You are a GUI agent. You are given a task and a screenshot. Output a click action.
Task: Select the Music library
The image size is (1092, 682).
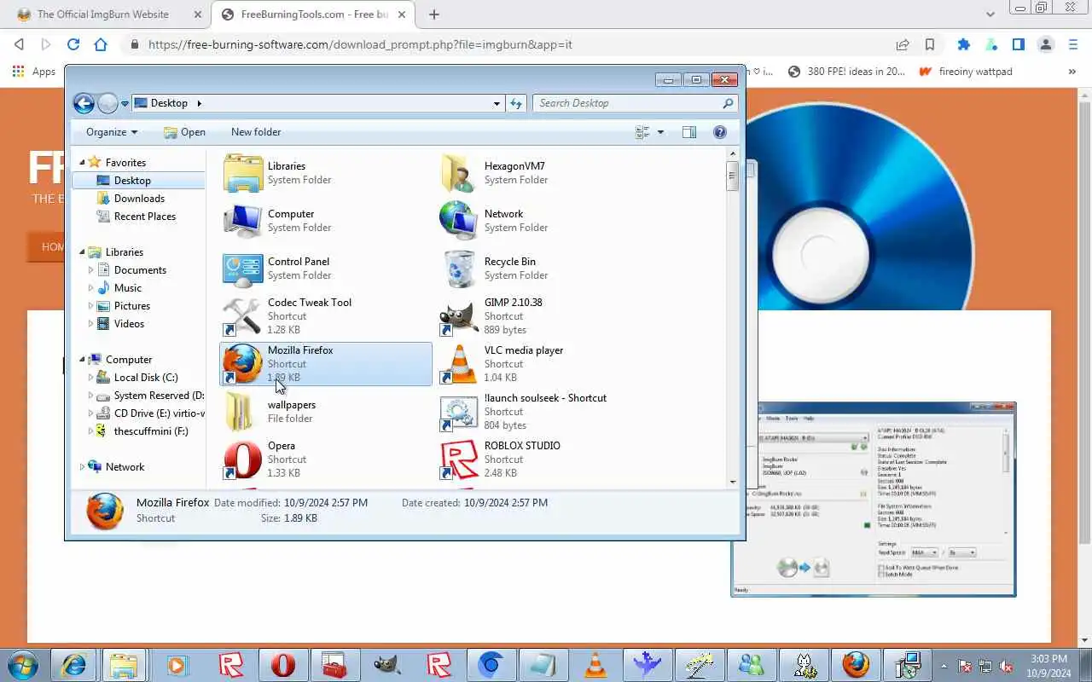tap(128, 288)
